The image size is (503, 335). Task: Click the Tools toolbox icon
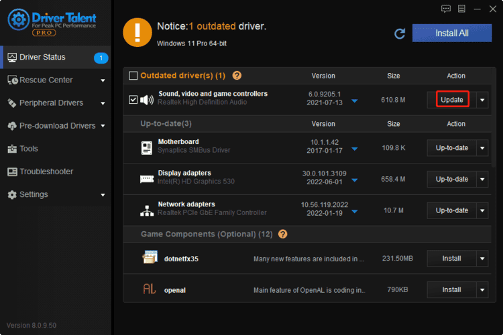12,149
